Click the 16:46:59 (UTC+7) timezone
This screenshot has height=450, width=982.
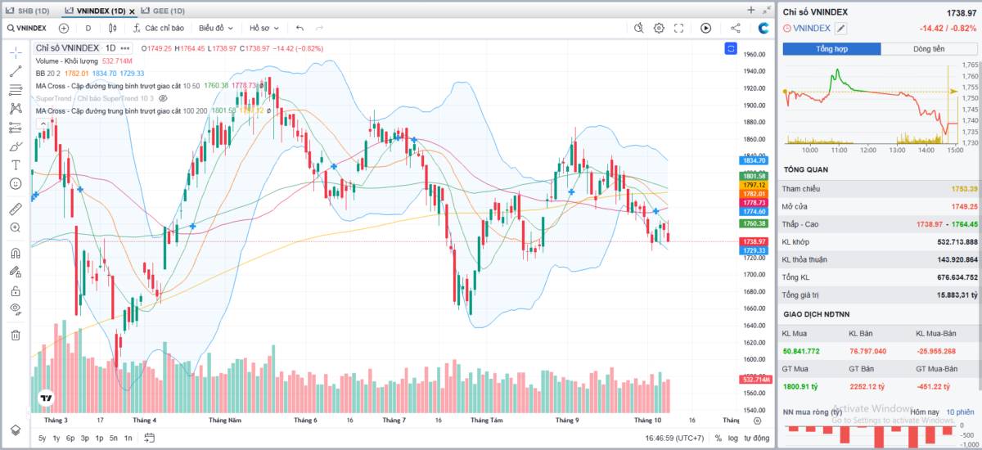coord(674,439)
